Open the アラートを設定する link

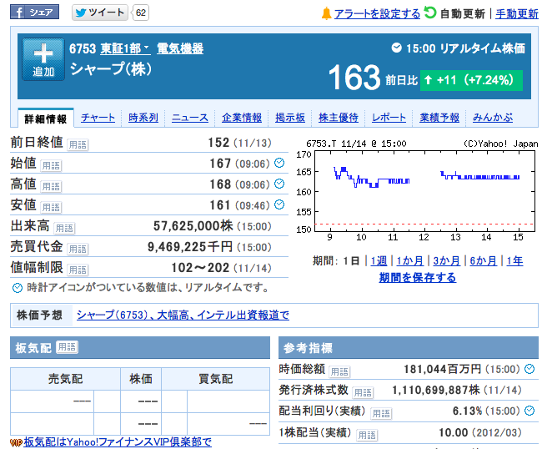[x=377, y=14]
